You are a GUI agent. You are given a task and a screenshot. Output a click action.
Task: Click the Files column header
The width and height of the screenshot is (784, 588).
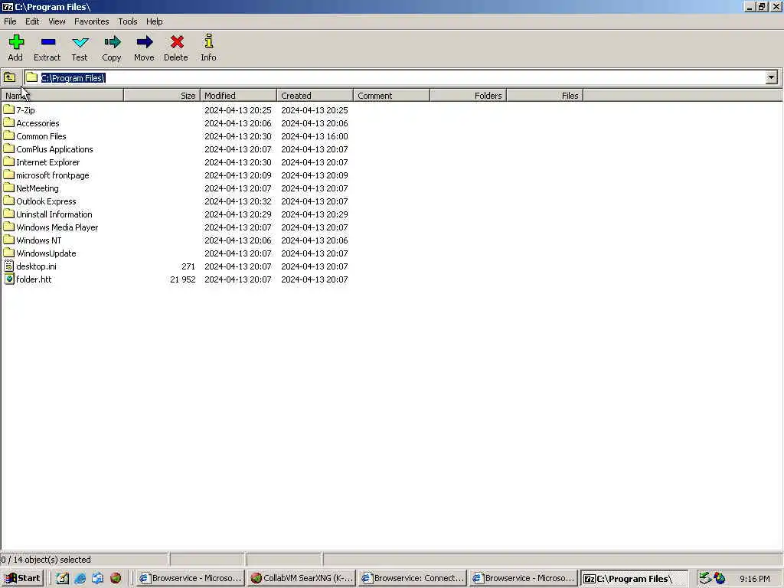tap(545, 96)
